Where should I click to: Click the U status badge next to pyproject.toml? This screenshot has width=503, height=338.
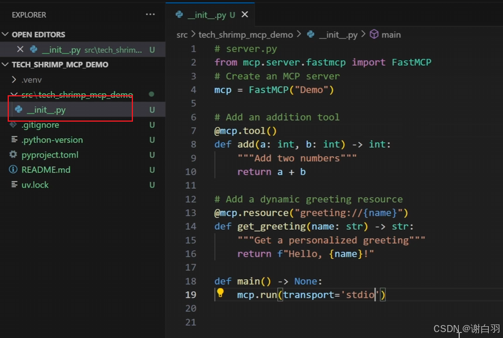152,155
